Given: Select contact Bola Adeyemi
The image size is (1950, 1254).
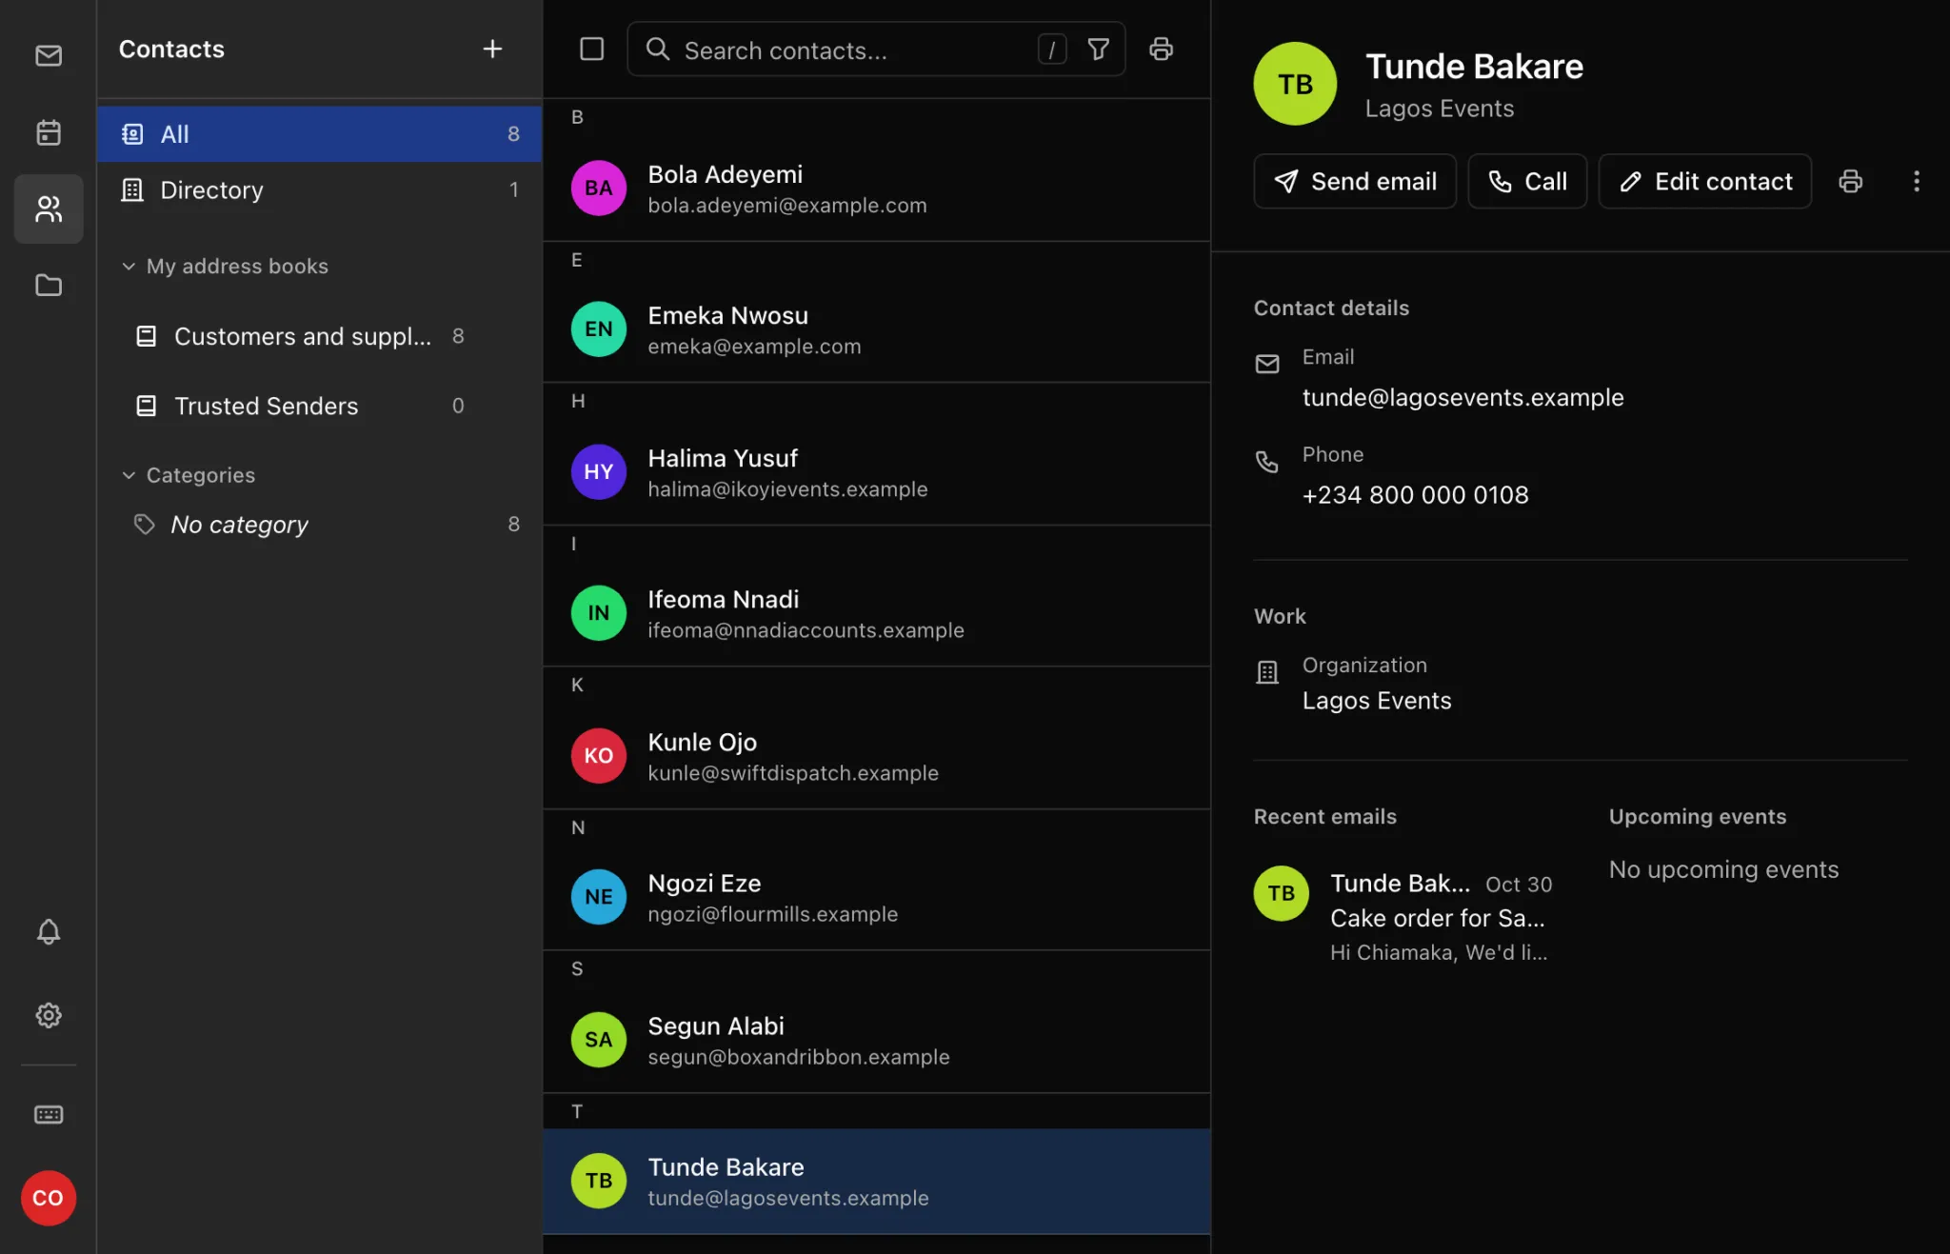Looking at the screenshot, I should click(x=877, y=189).
